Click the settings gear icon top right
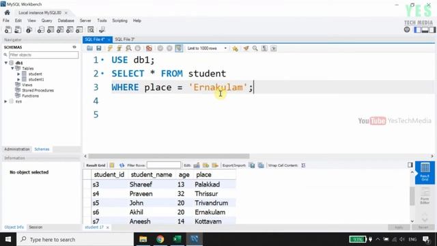The height and width of the screenshot is (246, 437). tap(407, 29)
